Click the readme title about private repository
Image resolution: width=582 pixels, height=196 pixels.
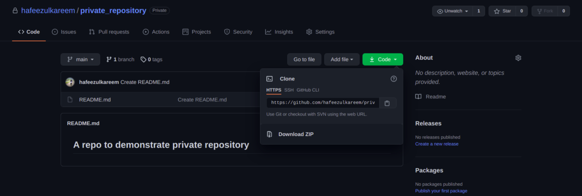(161, 145)
